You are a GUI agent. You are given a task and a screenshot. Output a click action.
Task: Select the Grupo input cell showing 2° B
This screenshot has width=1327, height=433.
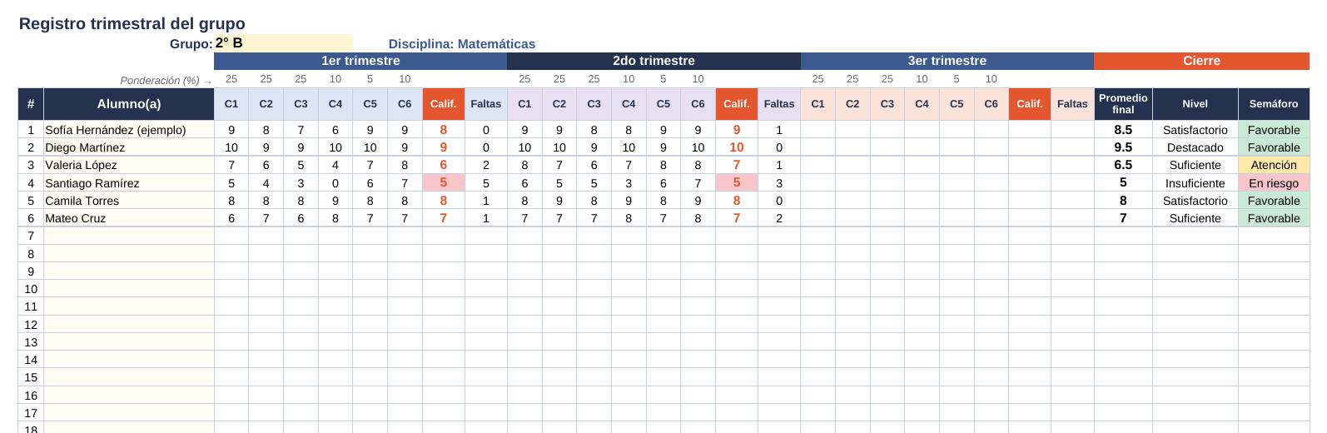283,43
